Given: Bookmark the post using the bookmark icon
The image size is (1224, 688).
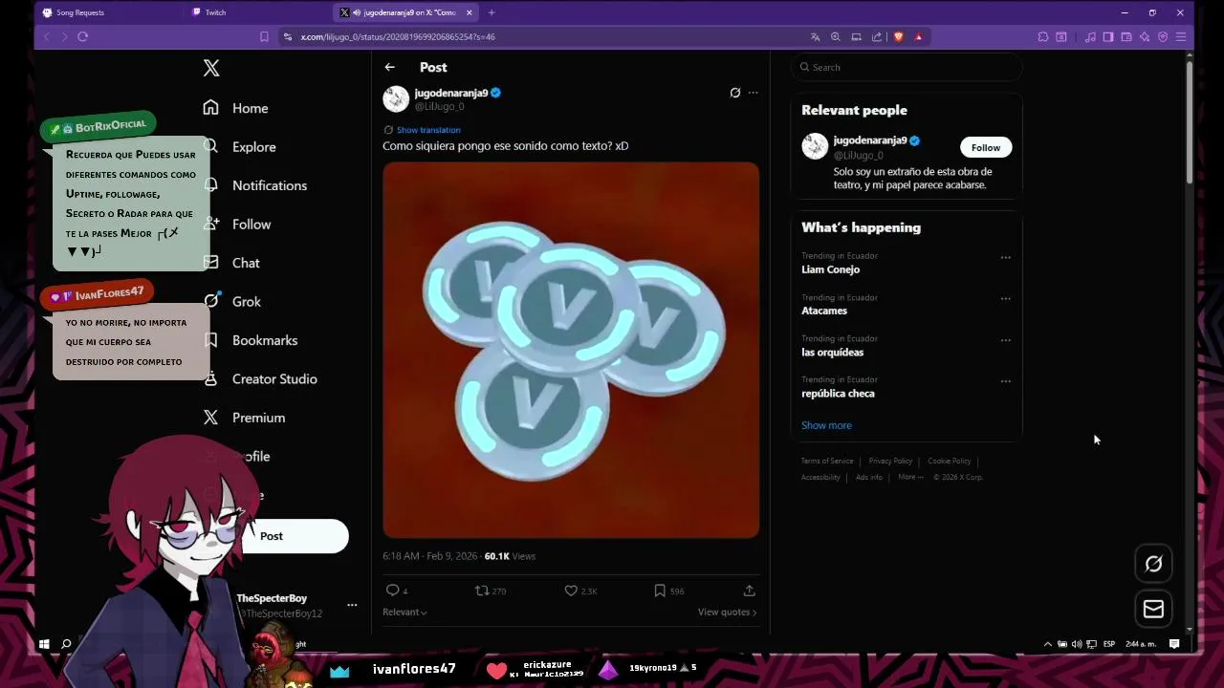Looking at the screenshot, I should 660,591.
